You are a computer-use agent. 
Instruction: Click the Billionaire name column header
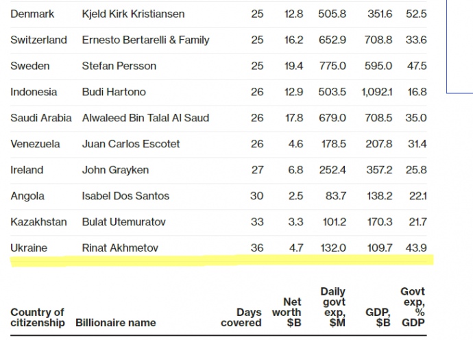tap(116, 322)
